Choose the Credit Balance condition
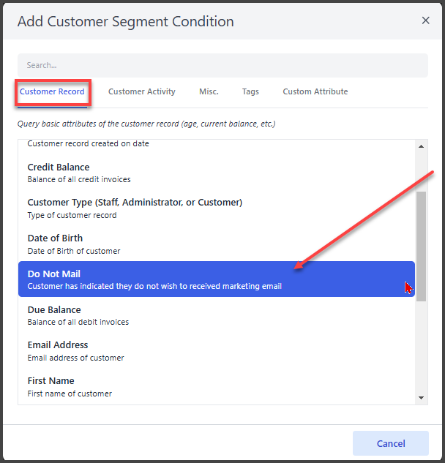The image size is (445, 463). click(217, 173)
